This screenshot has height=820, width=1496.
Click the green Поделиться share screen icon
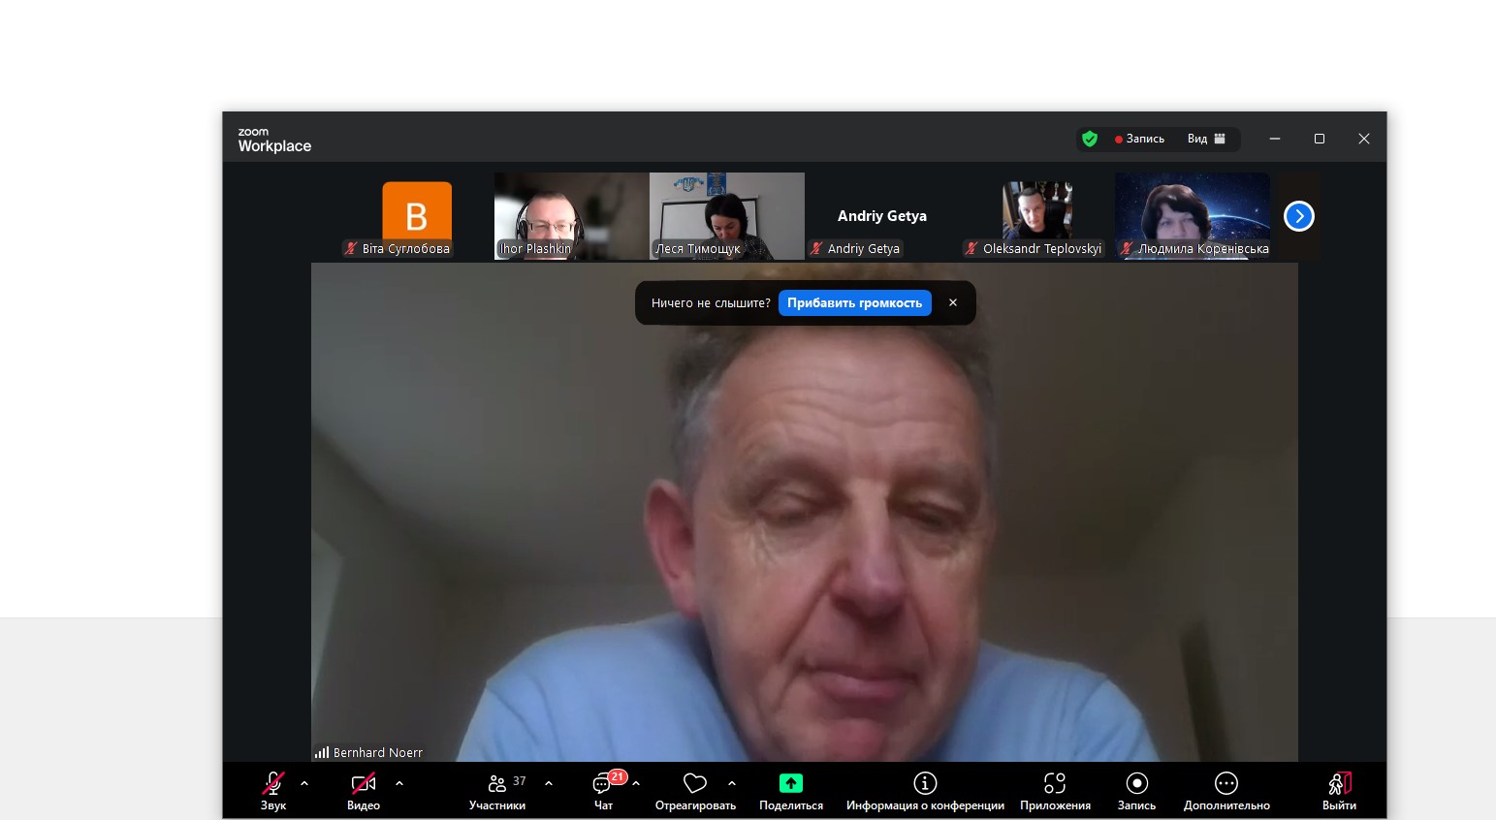[791, 783]
